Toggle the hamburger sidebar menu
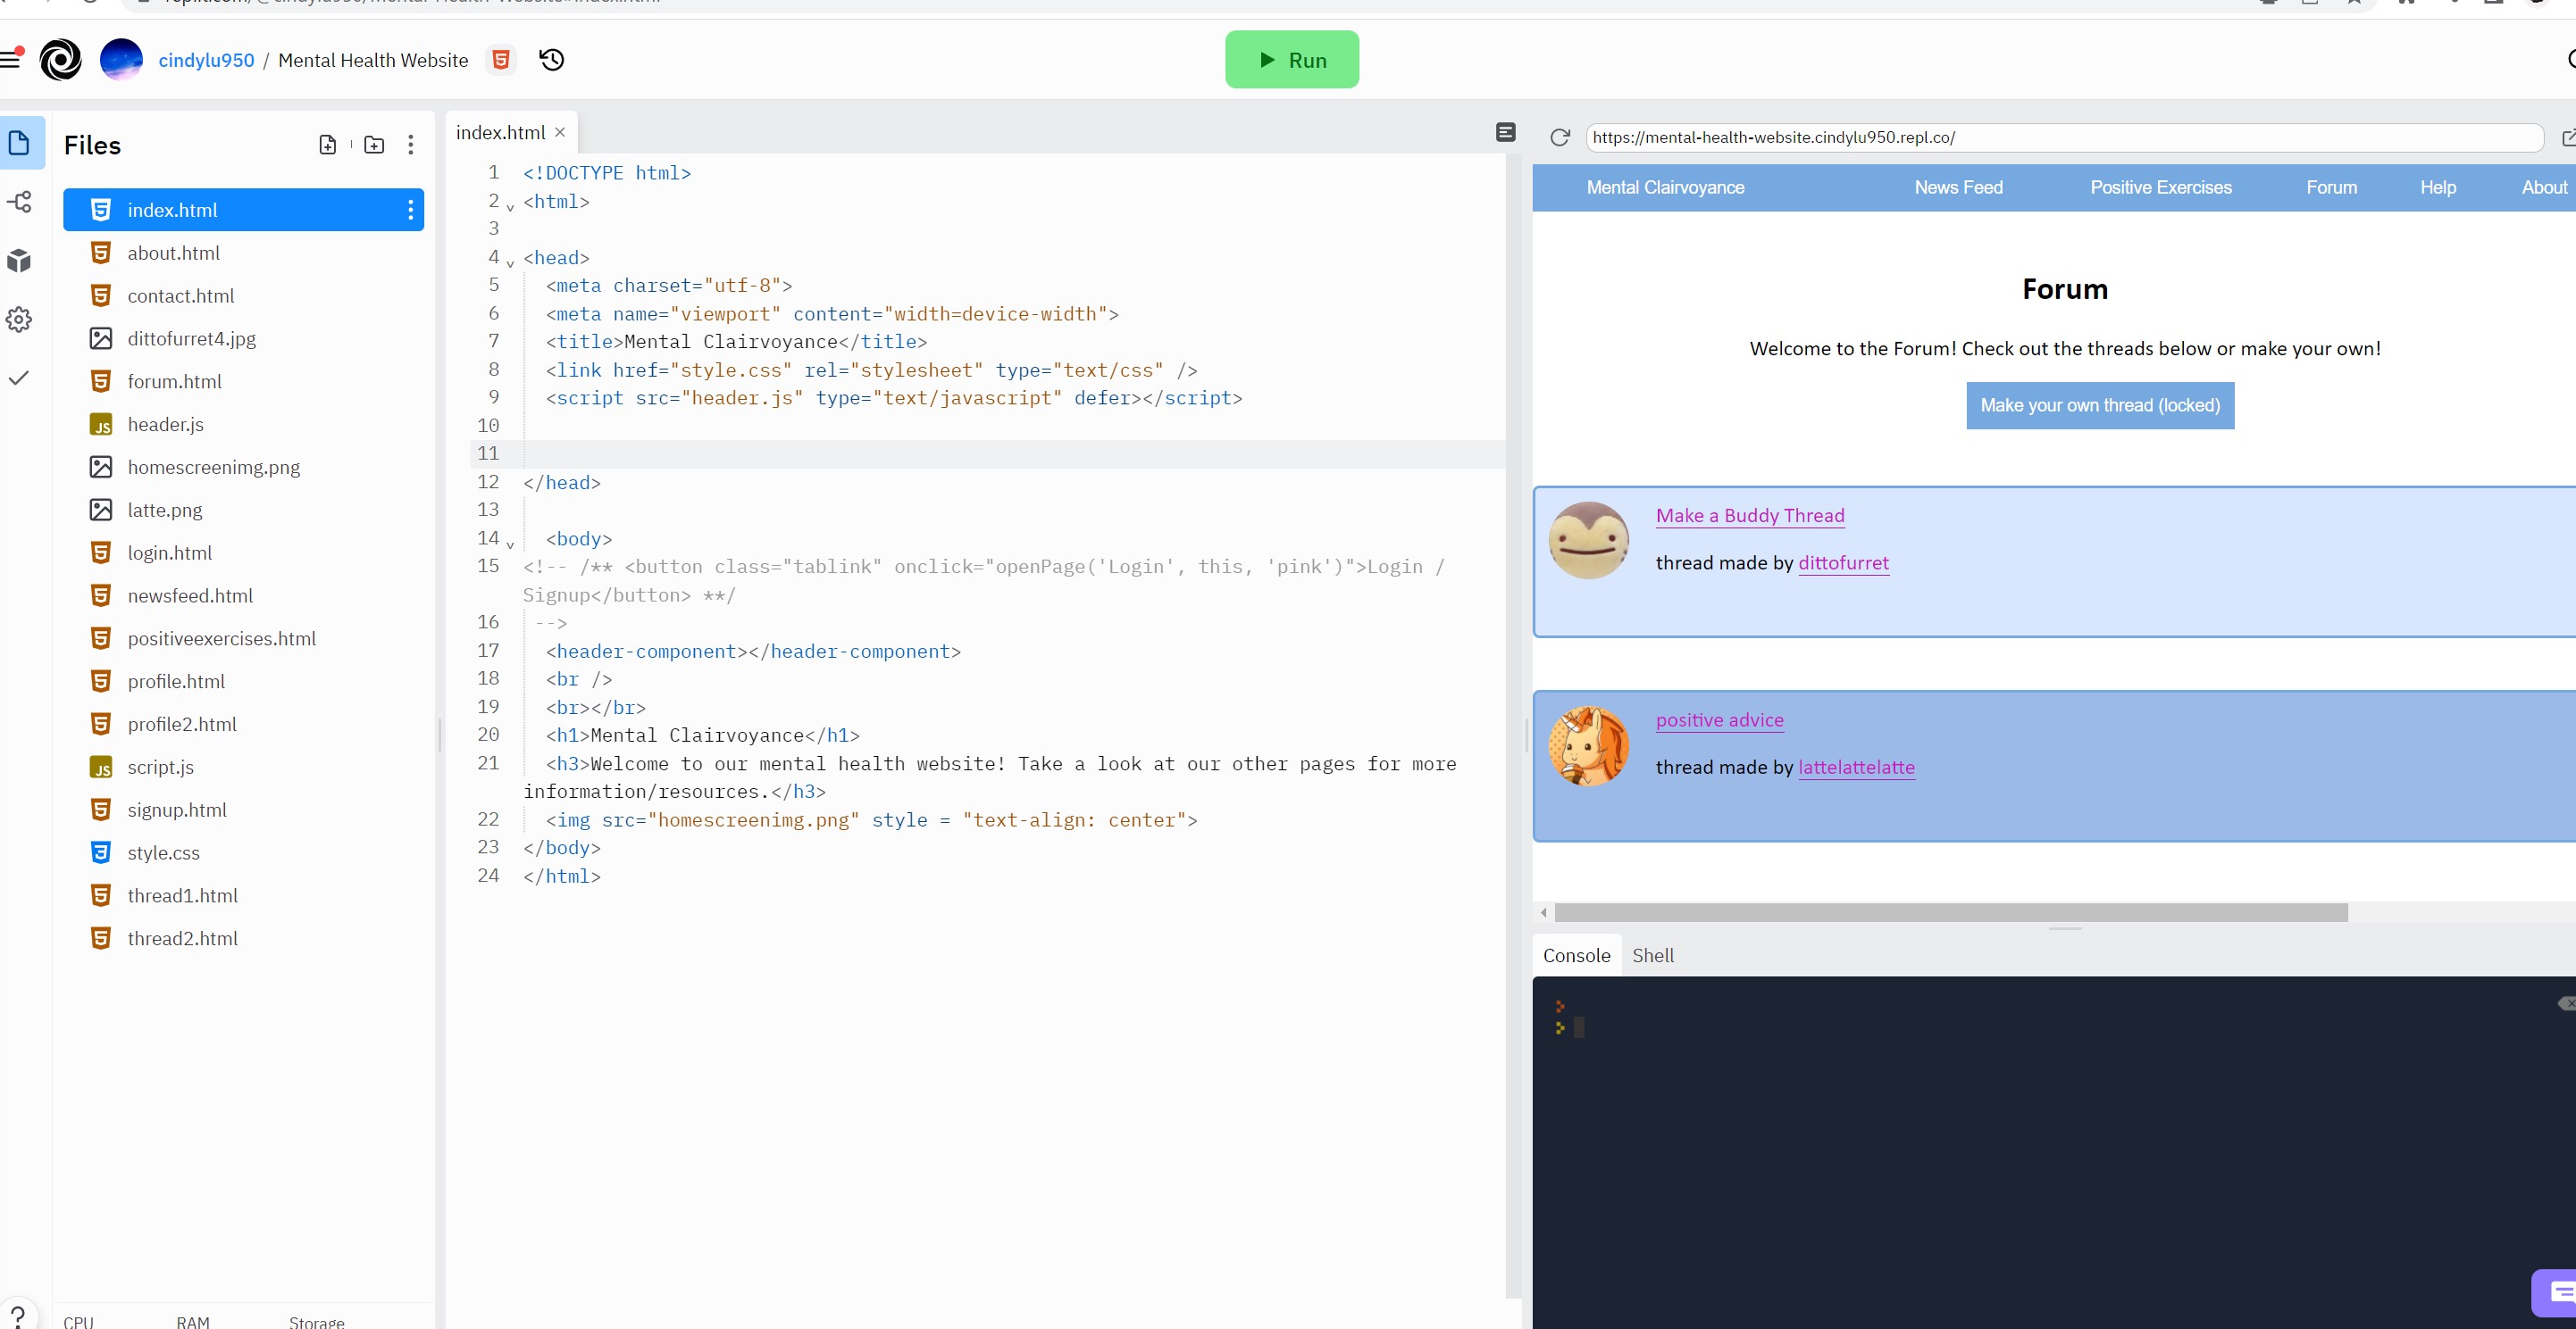The image size is (2576, 1329). [x=11, y=60]
